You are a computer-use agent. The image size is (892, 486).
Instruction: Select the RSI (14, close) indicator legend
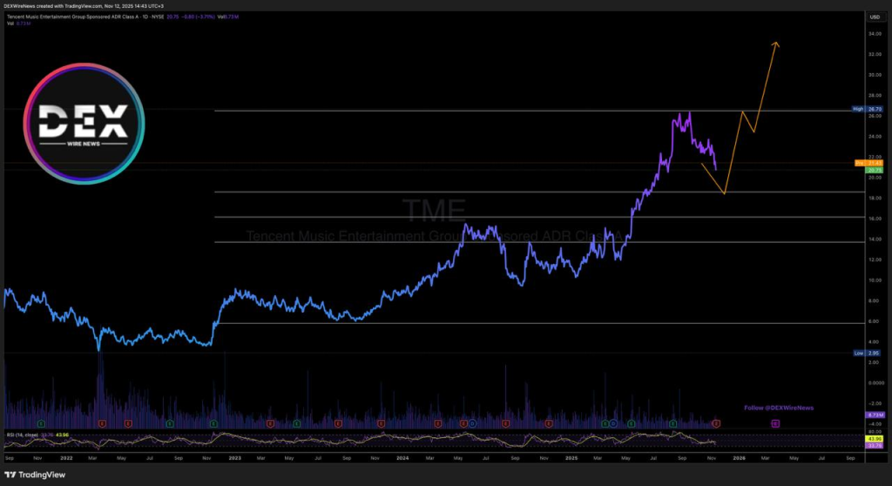pos(22,435)
